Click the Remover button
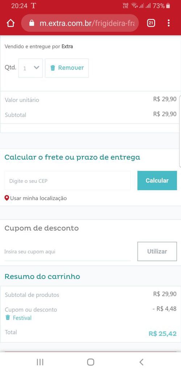Image resolution: width=181 pixels, height=373 pixels. [67, 68]
